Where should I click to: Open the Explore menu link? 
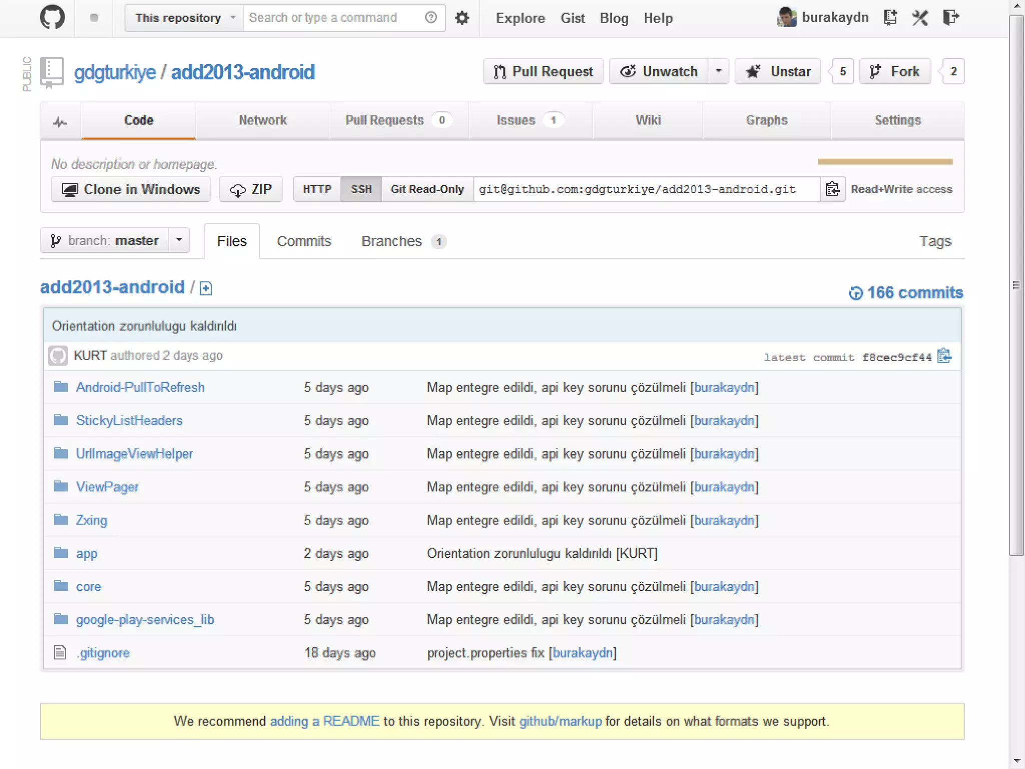[x=520, y=18]
